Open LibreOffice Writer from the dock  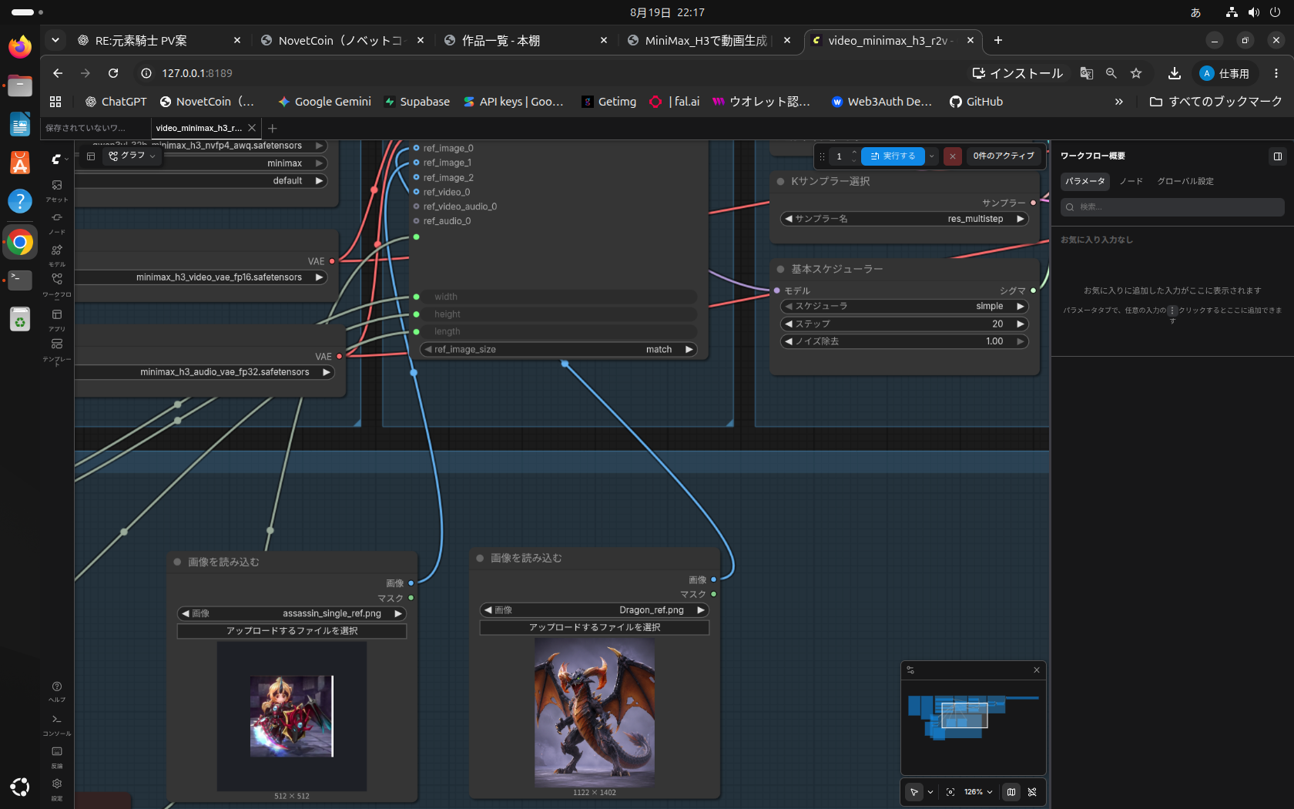20,124
